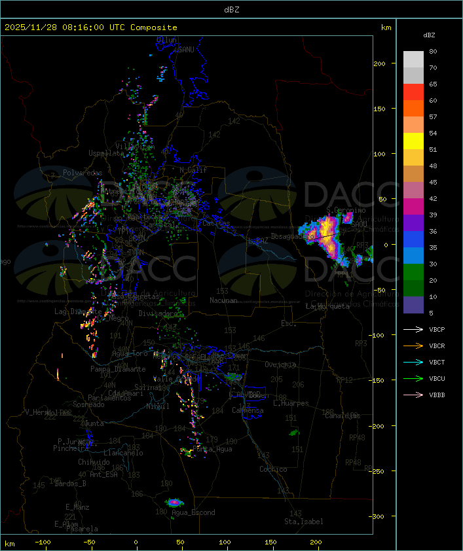
Task: Click the 100 tick on vertical axis
Action: pyautogui.click(x=379, y=154)
